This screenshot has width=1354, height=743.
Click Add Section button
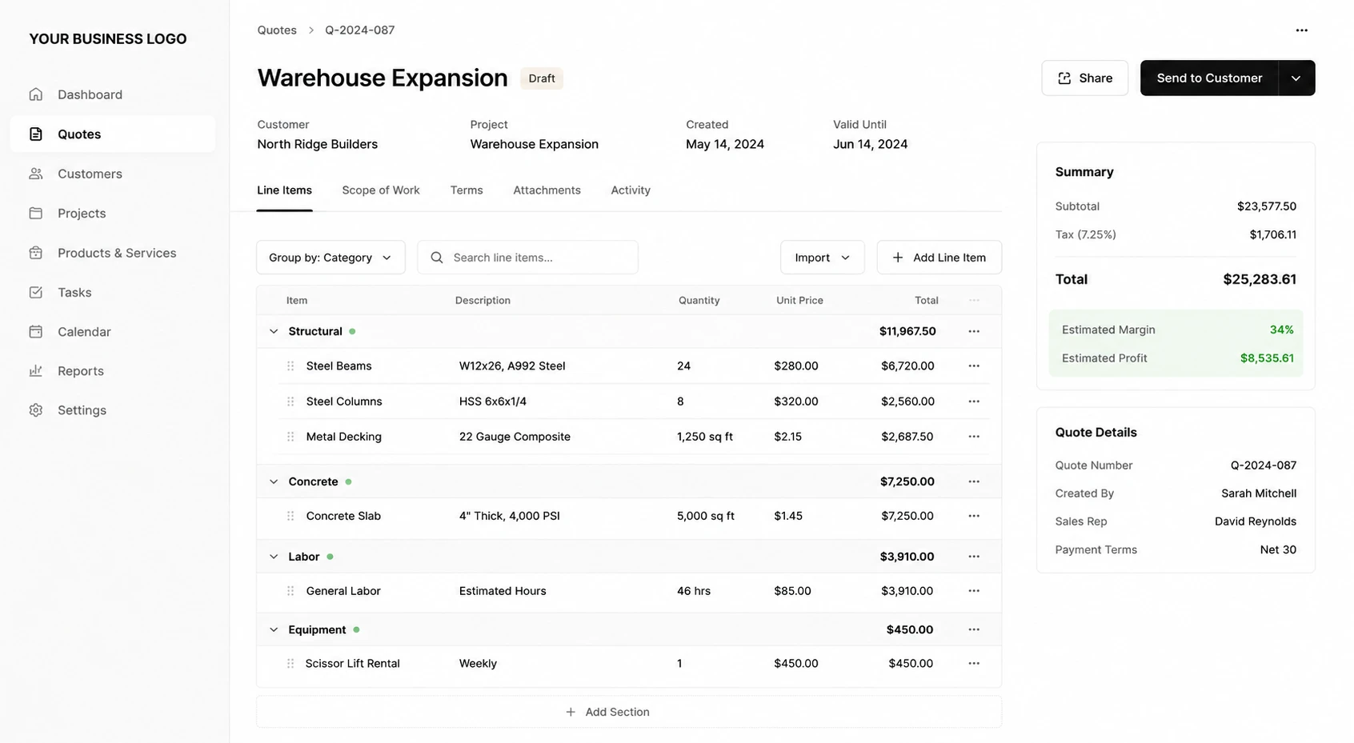629,712
